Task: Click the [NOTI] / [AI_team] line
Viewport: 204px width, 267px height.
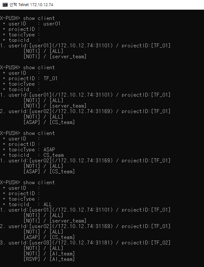Action: point(49,254)
